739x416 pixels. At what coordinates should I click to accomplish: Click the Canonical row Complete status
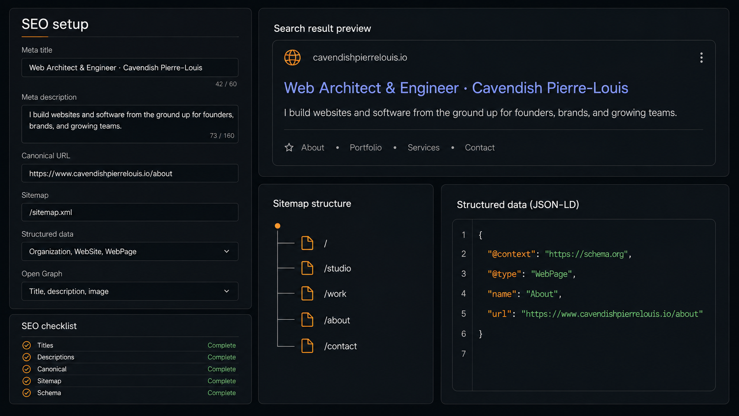tap(221, 369)
